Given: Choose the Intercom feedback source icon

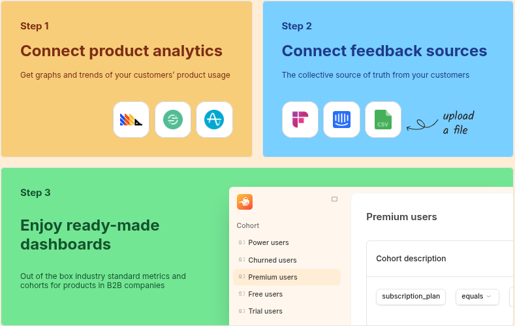Looking at the screenshot, I should 341,120.
